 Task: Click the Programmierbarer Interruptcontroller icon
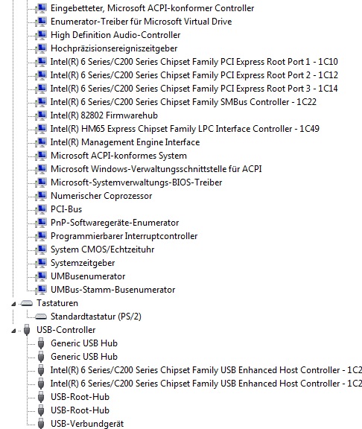[x=41, y=236]
